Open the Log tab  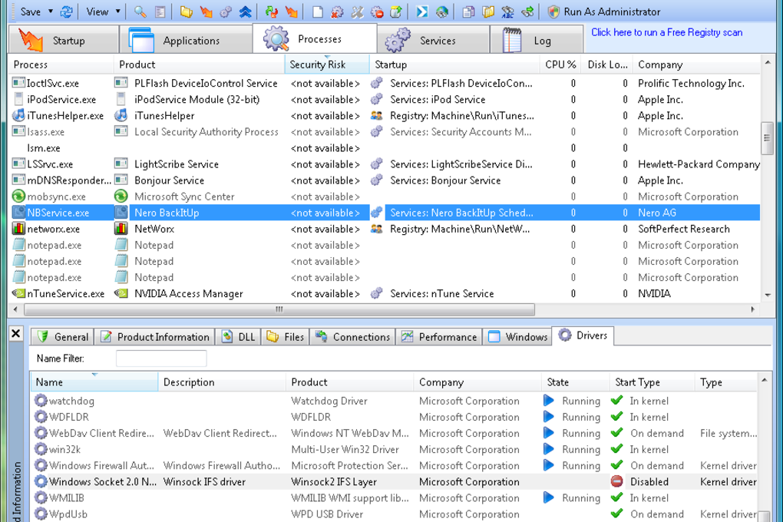[x=537, y=39]
